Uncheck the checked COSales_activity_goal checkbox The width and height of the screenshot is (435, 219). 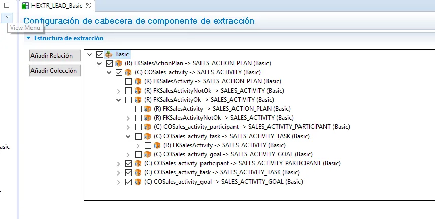[128, 182]
